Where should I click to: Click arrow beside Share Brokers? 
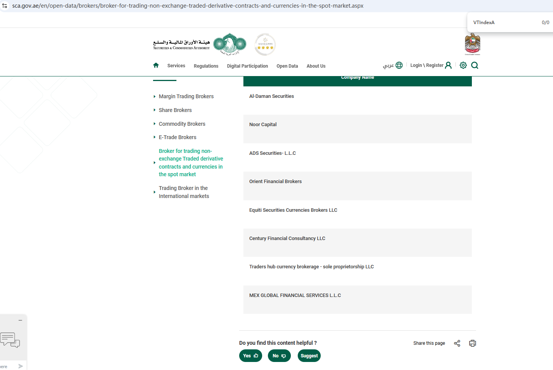pos(154,110)
